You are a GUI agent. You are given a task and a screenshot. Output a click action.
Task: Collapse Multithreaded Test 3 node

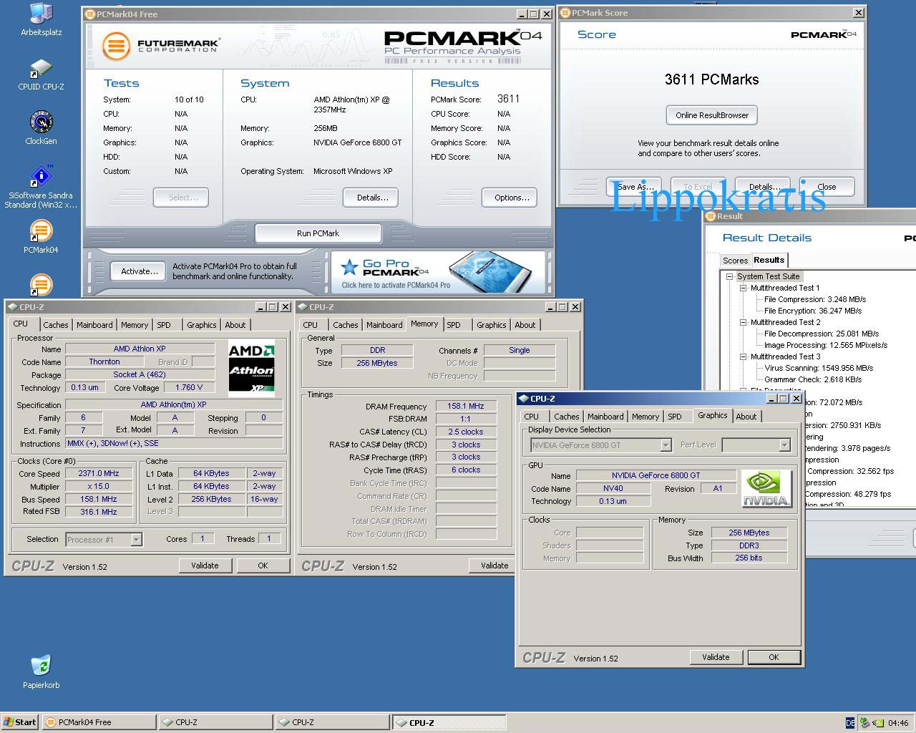tap(744, 356)
